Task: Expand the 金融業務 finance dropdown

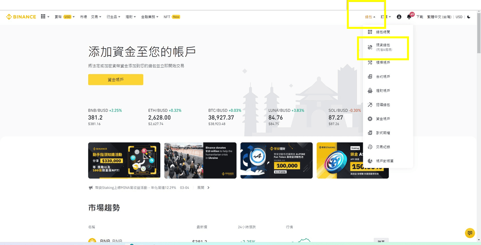Action: pos(150,17)
